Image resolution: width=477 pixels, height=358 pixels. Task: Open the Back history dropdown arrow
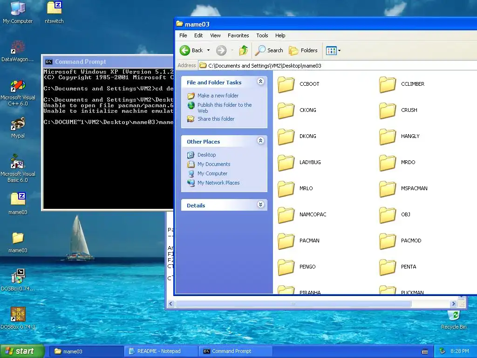point(208,50)
